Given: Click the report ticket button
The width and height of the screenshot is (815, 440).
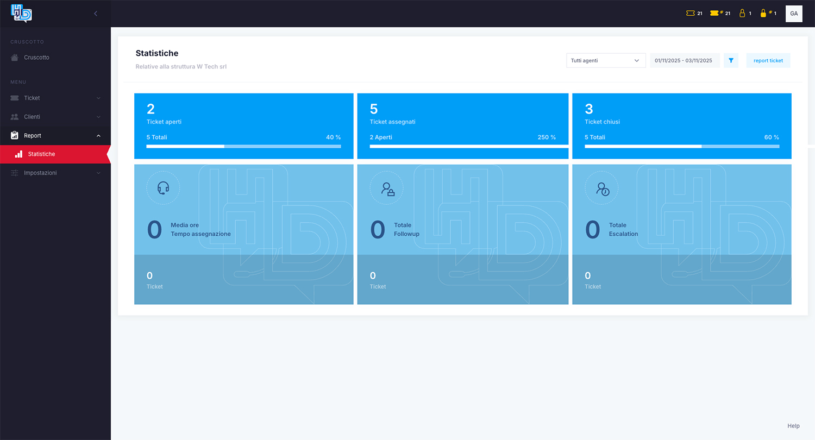Looking at the screenshot, I should click(x=768, y=60).
